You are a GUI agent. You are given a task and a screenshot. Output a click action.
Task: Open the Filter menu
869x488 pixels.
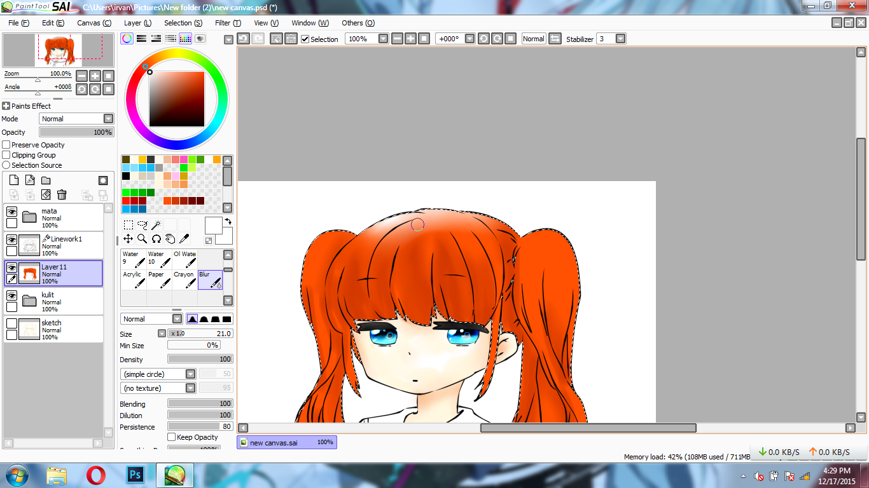[228, 23]
